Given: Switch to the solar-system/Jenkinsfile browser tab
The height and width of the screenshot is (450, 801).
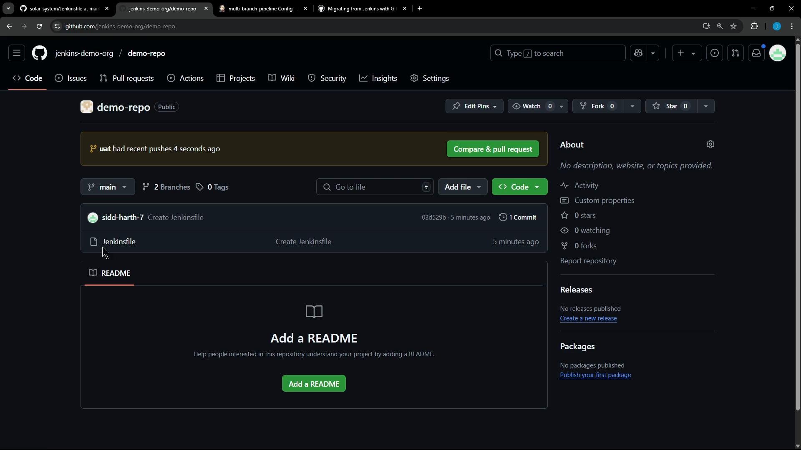Looking at the screenshot, I should pyautogui.click(x=65, y=8).
